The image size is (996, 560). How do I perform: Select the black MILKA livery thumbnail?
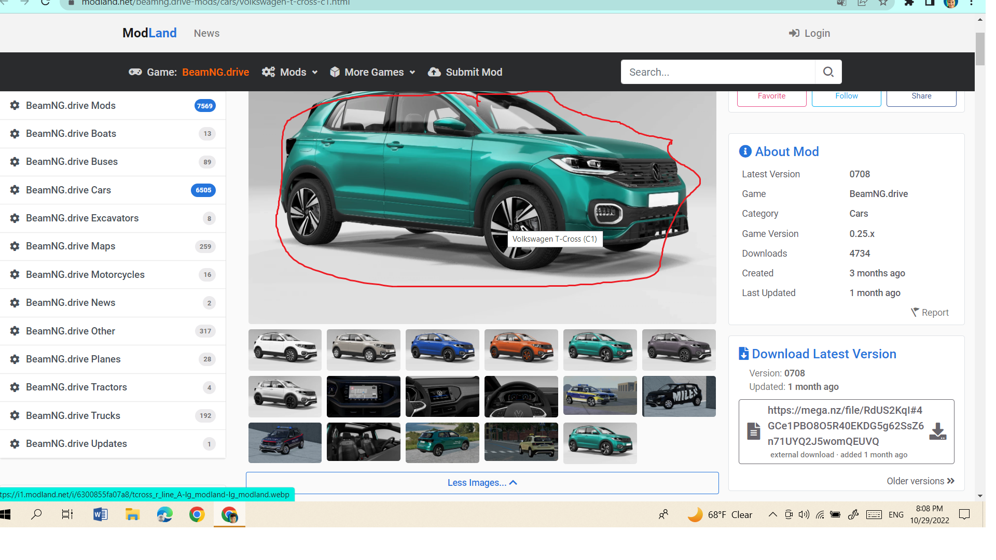coord(679,396)
